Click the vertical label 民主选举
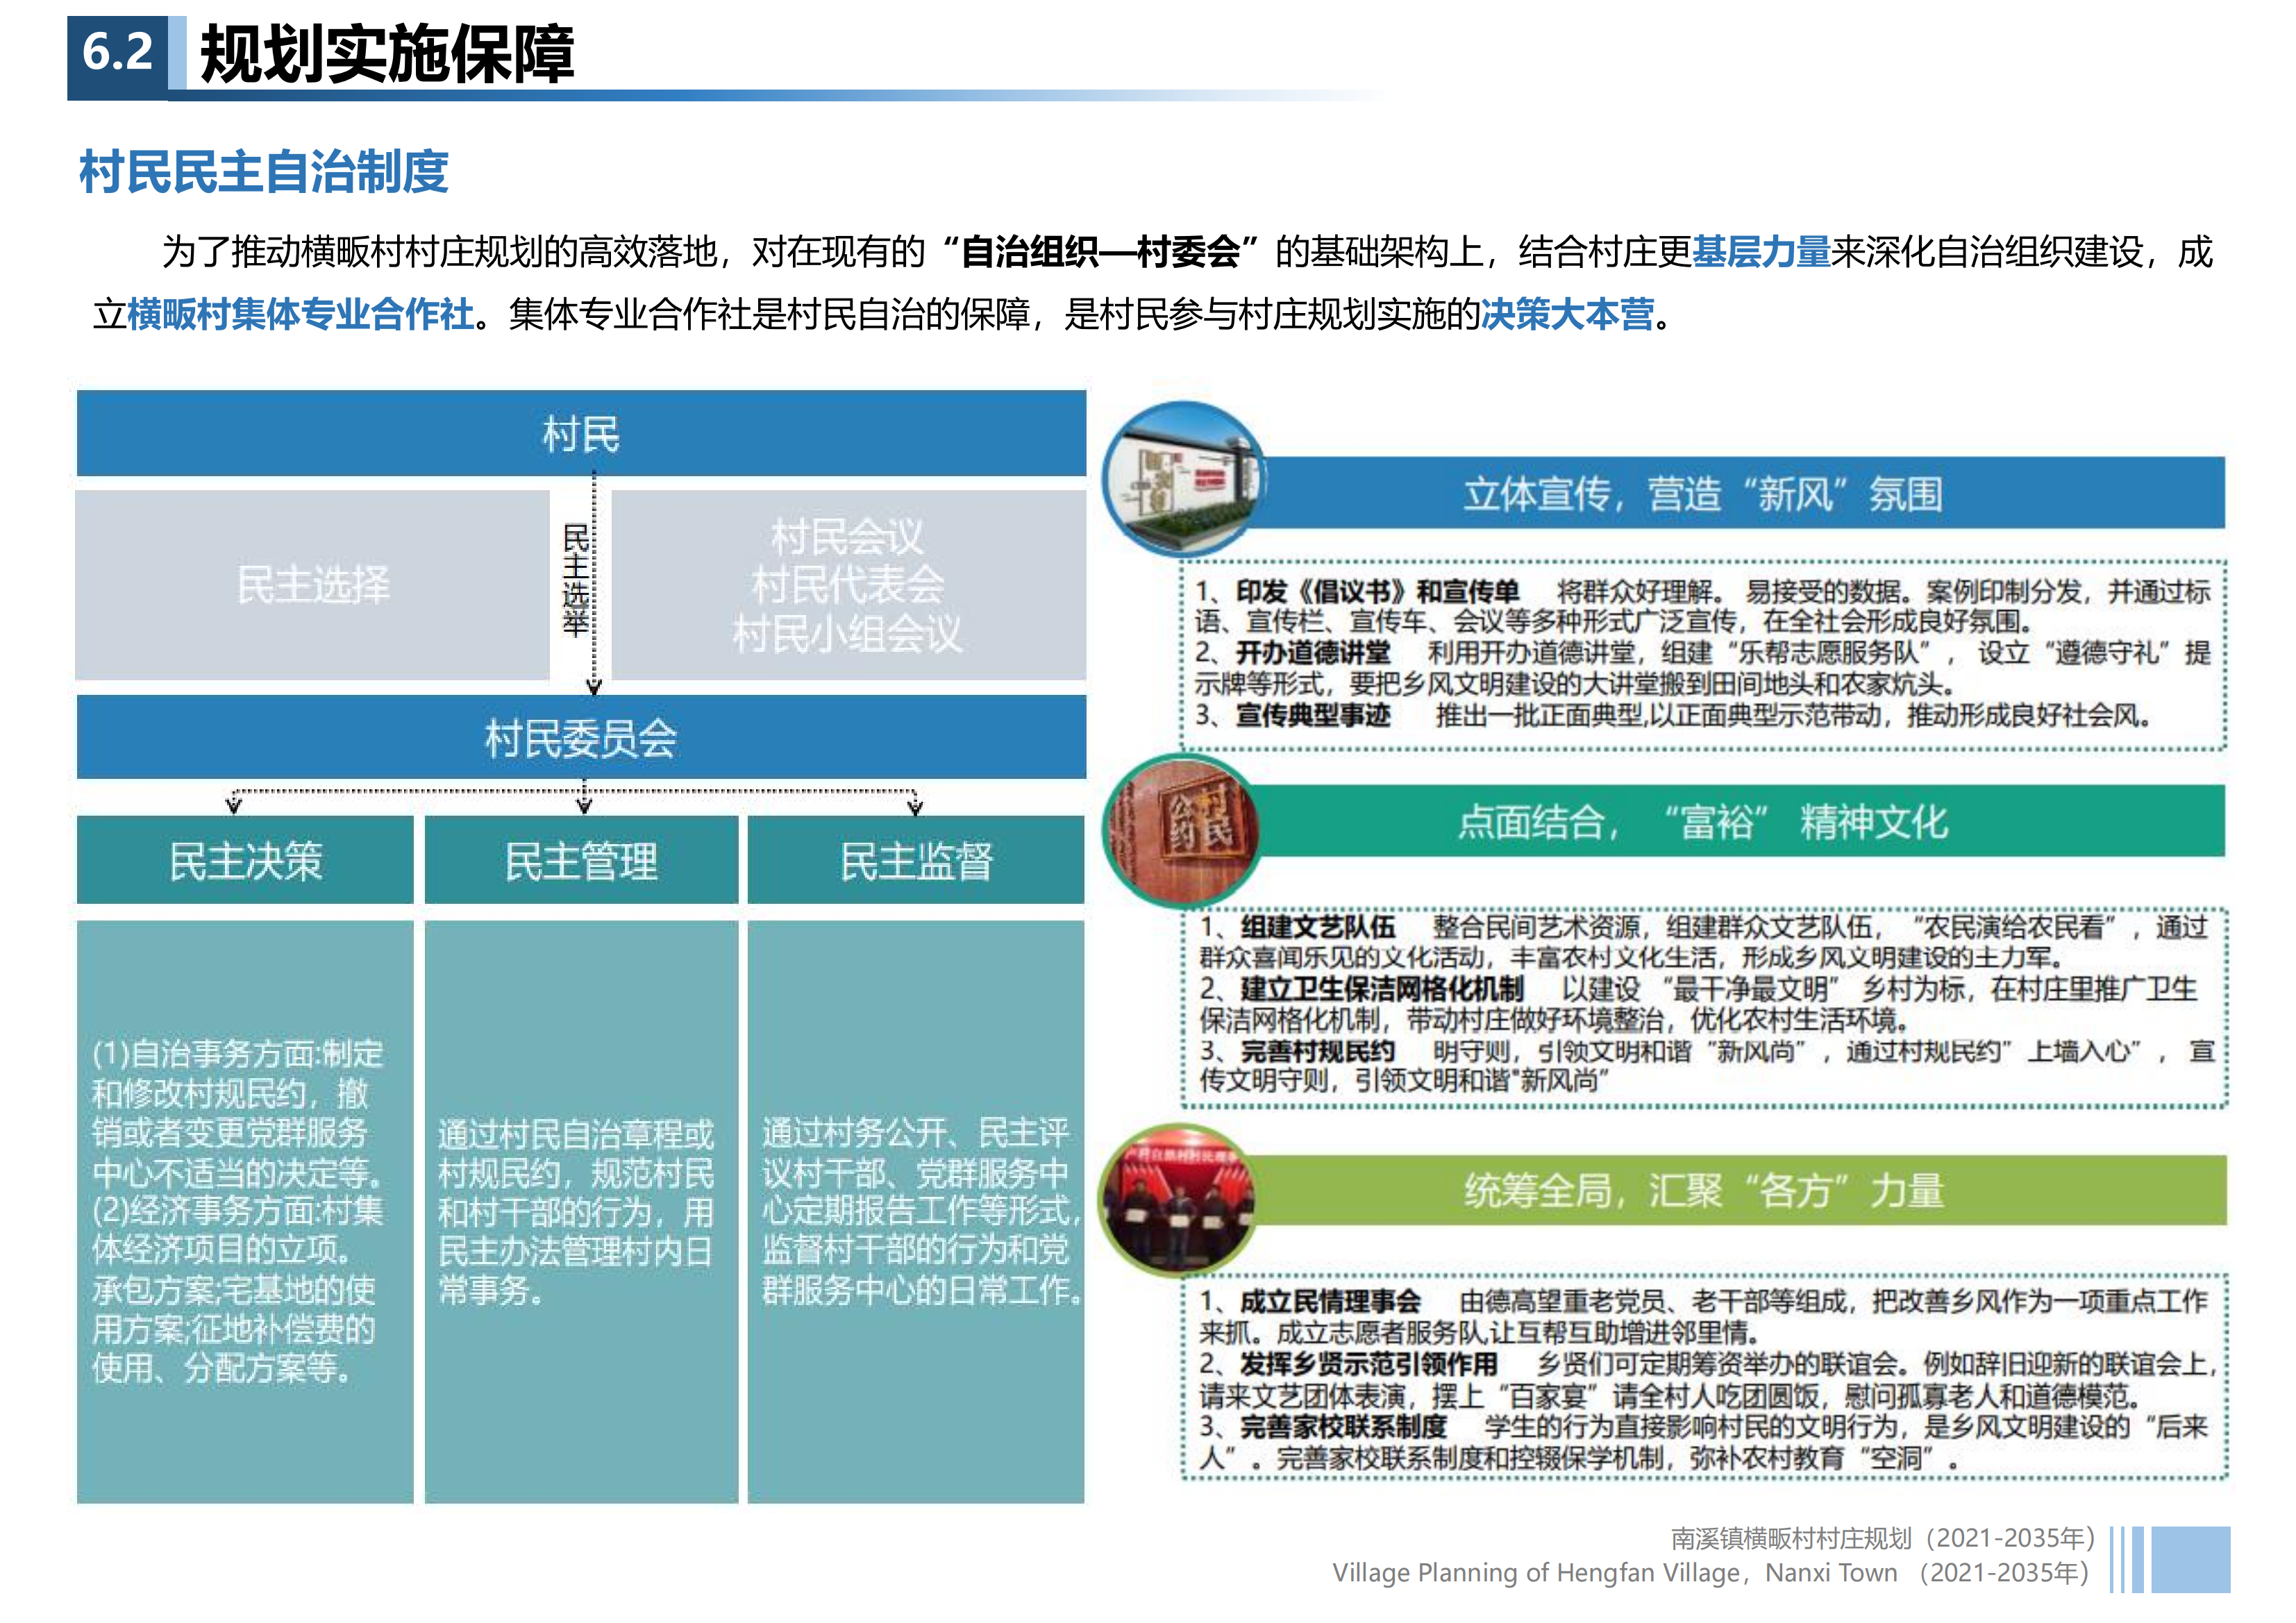The height and width of the screenshot is (1623, 2296). [x=575, y=580]
